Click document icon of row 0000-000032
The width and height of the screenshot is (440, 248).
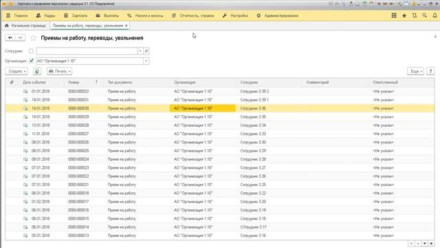point(25,92)
